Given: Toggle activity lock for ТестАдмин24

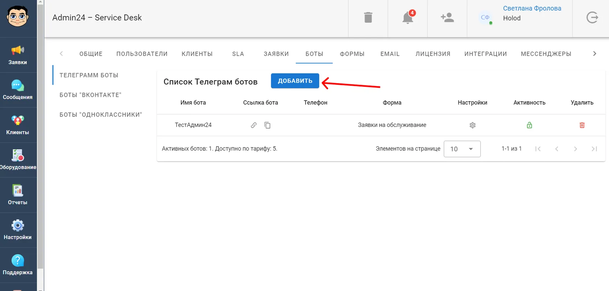Looking at the screenshot, I should (x=529, y=125).
